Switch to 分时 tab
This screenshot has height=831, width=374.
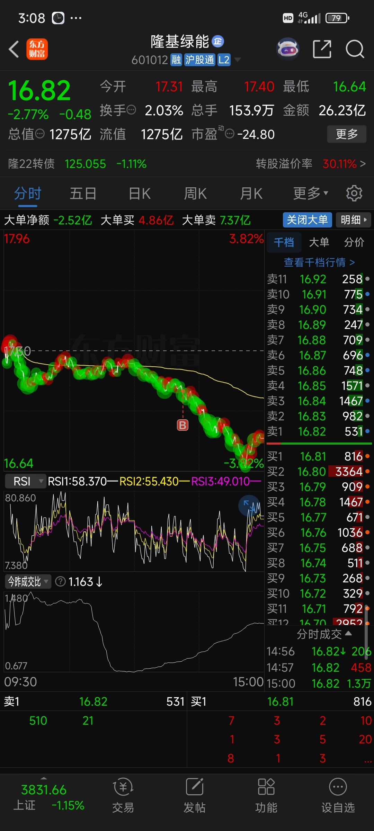(x=28, y=193)
